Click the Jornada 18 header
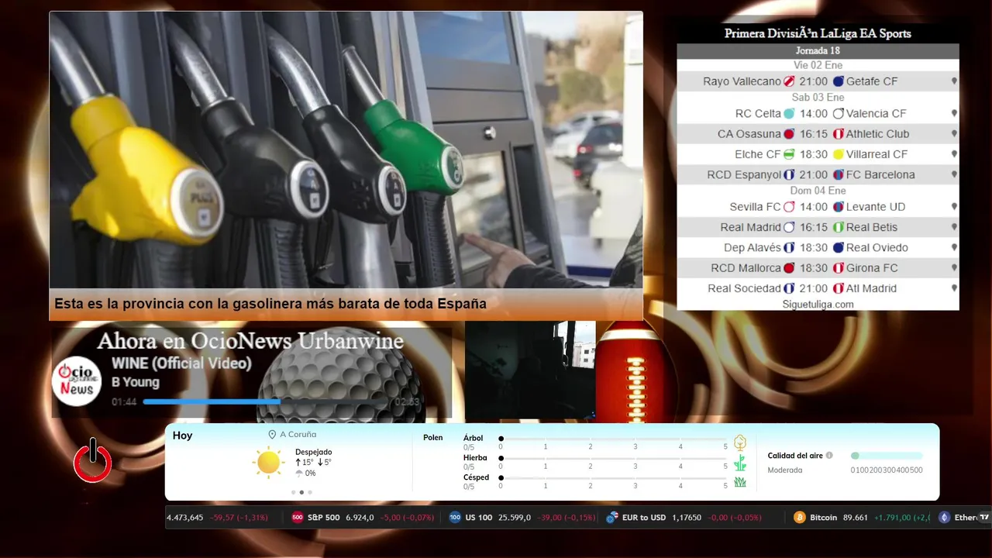Viewport: 992px width, 558px height. pyautogui.click(x=818, y=51)
